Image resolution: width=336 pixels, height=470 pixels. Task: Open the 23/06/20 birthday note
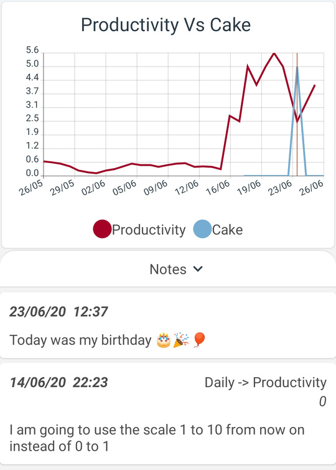pos(168,325)
